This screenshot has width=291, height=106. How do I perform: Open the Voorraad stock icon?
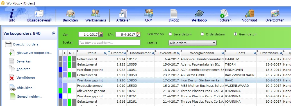[x=249, y=16]
